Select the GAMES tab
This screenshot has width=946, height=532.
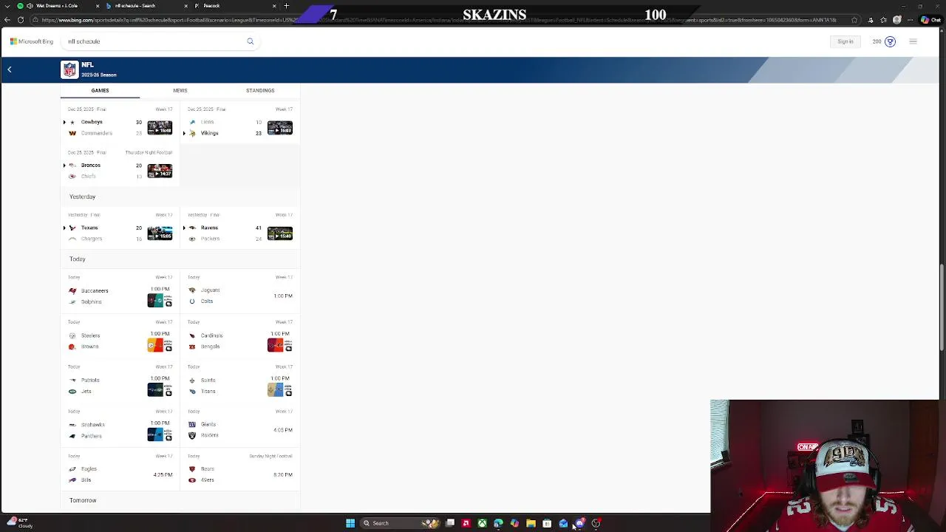click(100, 90)
